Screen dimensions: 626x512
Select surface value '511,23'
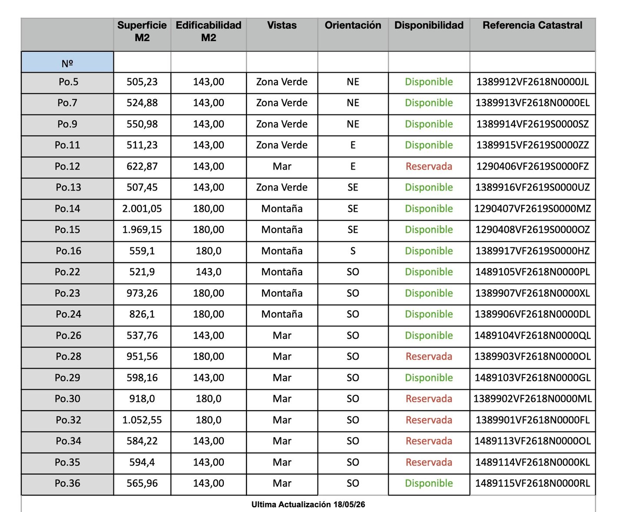tap(142, 145)
